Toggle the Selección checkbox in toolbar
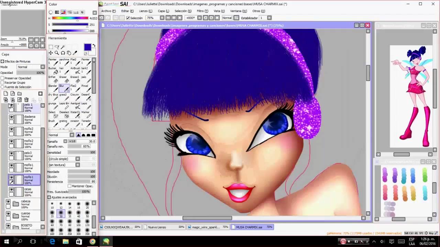This screenshot has width=440, height=247. [x=128, y=18]
